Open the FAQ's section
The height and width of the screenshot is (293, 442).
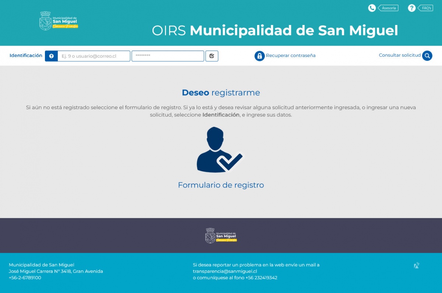(x=427, y=7)
